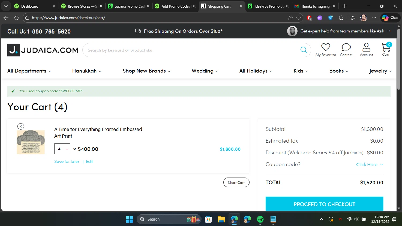This screenshot has height=226, width=402.
Task: Refresh the page
Action: tap(17, 18)
